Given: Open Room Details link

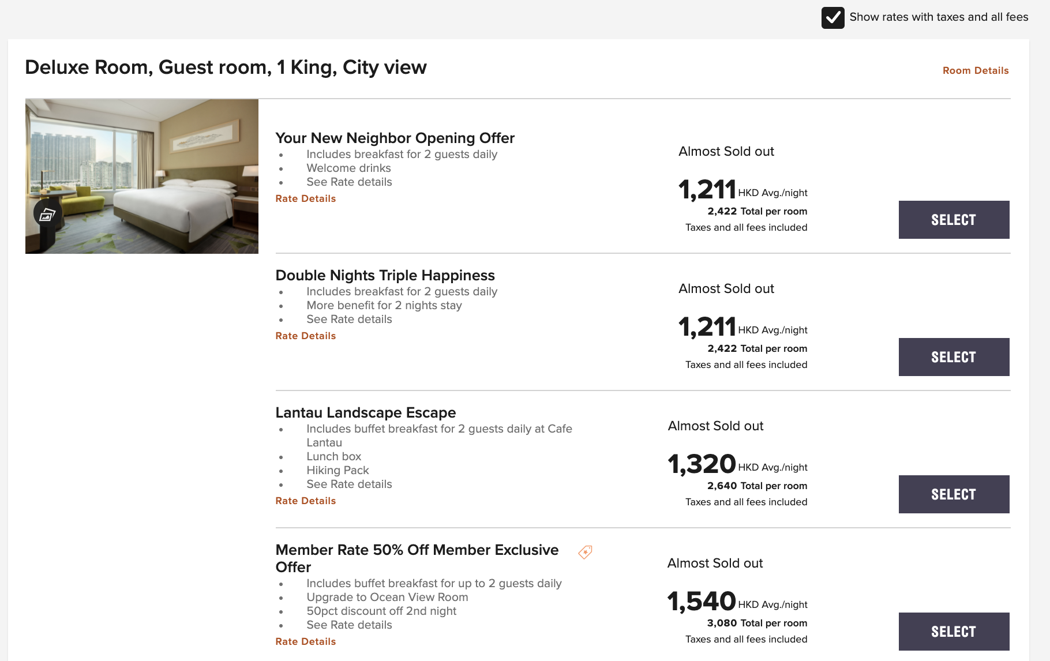Looking at the screenshot, I should click(976, 70).
